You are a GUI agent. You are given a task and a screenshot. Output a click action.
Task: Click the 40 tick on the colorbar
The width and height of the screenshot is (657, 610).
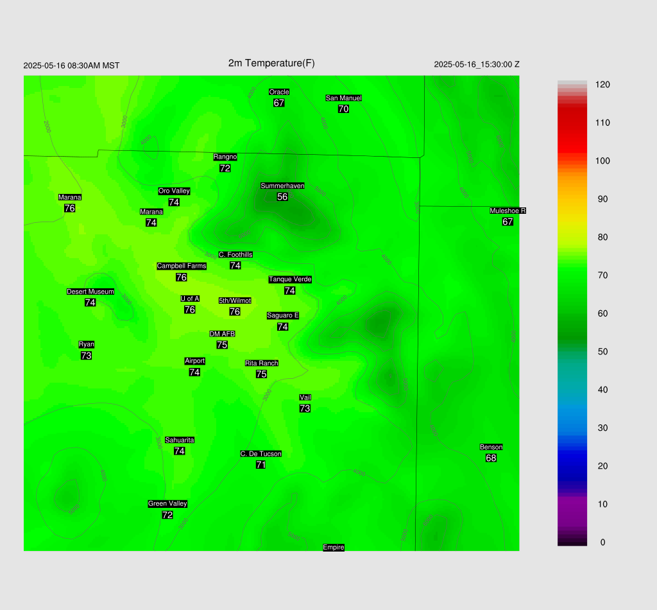[x=602, y=390]
